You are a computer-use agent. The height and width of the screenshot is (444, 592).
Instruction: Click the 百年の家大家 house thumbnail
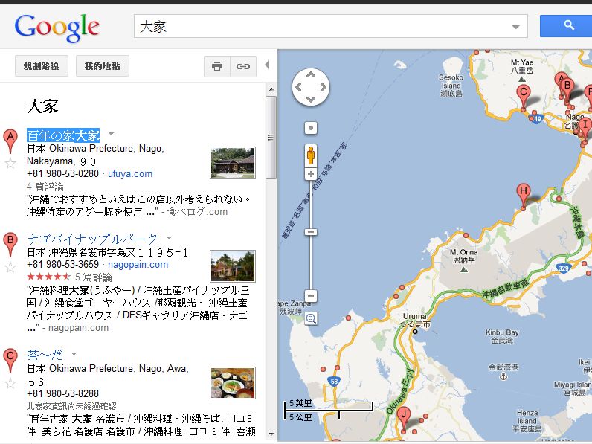233,163
